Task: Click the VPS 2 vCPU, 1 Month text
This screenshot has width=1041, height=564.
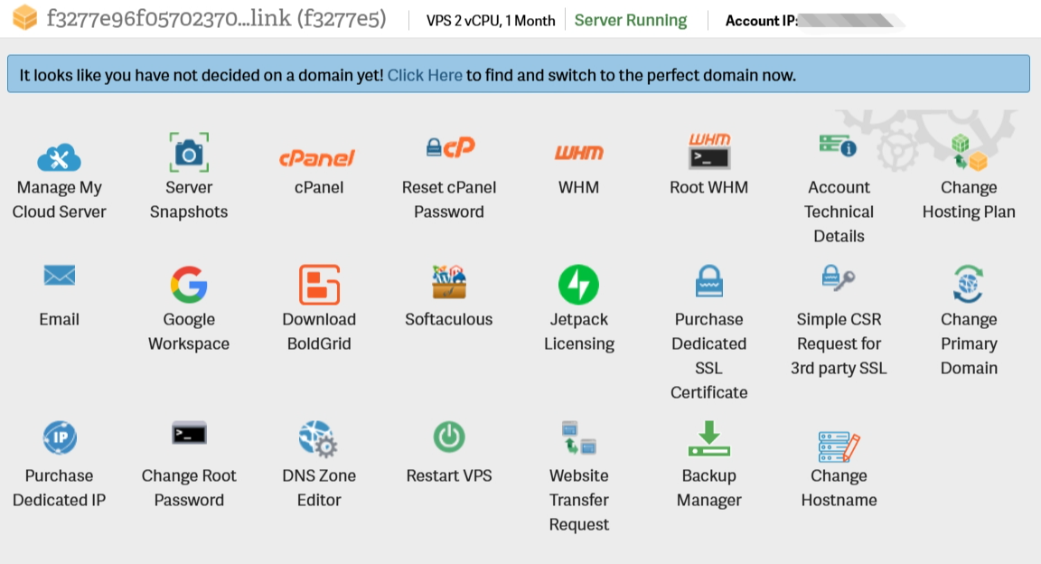Action: click(491, 21)
